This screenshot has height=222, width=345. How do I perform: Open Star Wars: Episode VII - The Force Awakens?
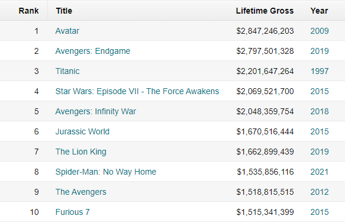(x=137, y=91)
